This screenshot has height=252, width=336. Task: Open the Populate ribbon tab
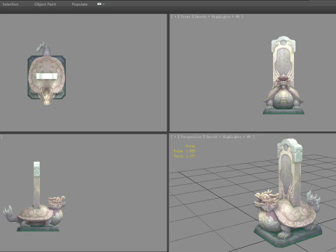point(80,4)
